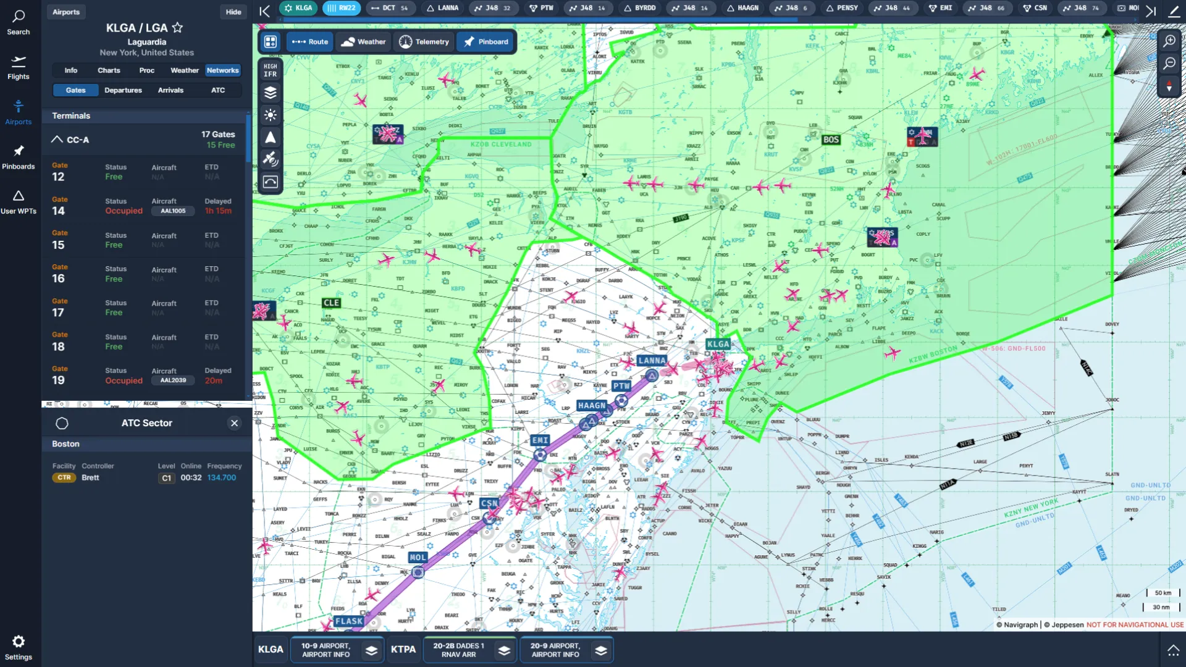
Task: Hide the Airports panel
Action: tap(233, 12)
